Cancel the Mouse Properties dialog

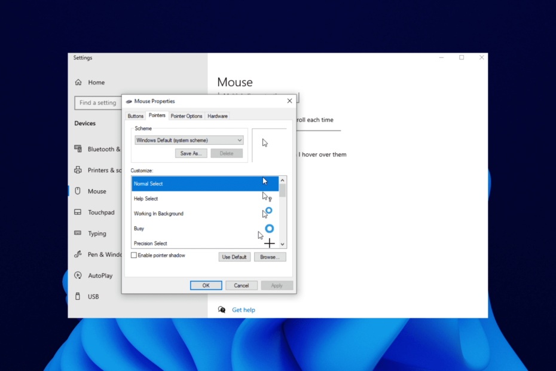pyautogui.click(x=242, y=285)
